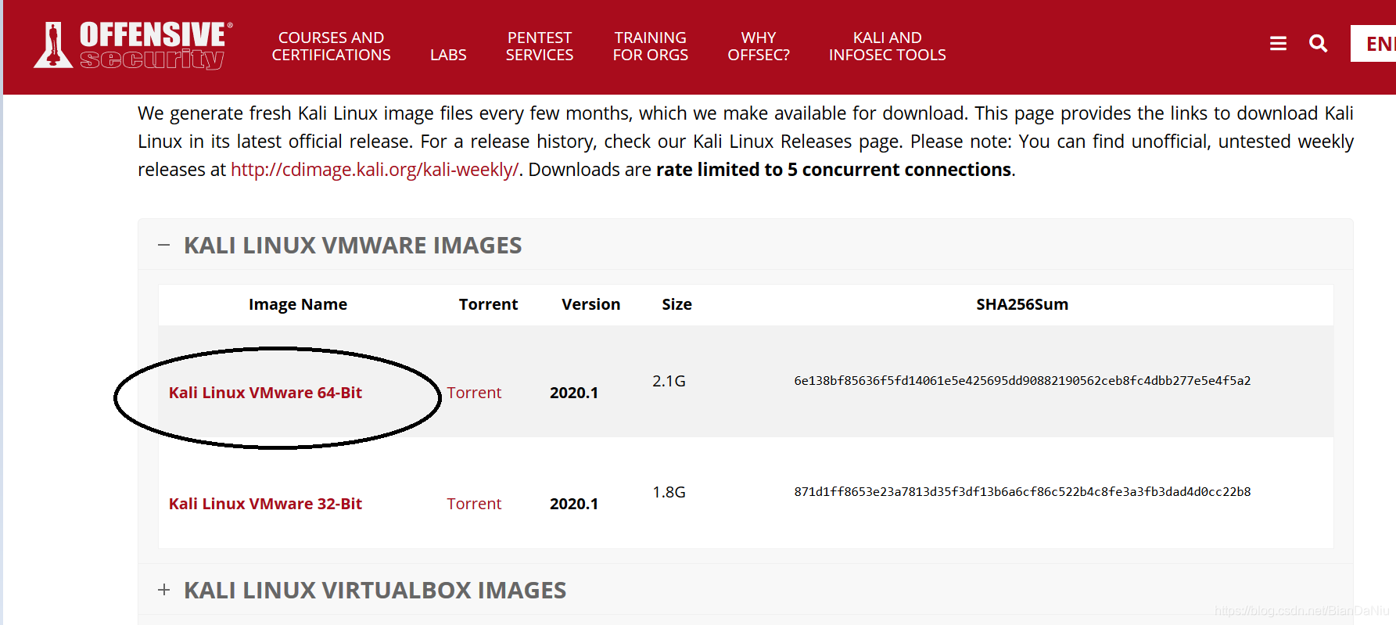
Task: Expand Kali Linux VirtualBox Images section
Action: 163,590
